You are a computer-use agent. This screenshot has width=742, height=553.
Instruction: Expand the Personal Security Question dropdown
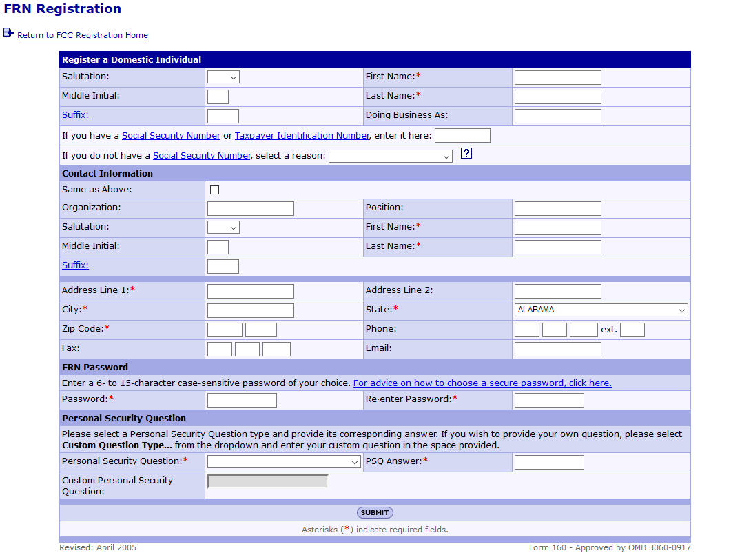[284, 462]
